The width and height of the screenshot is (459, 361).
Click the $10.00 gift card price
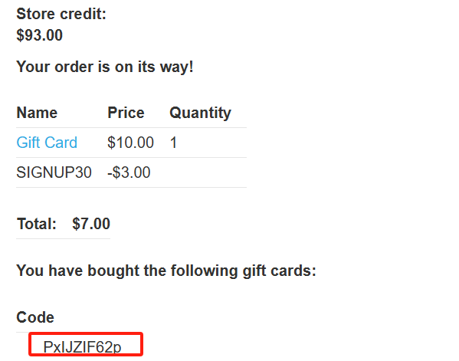coord(130,143)
